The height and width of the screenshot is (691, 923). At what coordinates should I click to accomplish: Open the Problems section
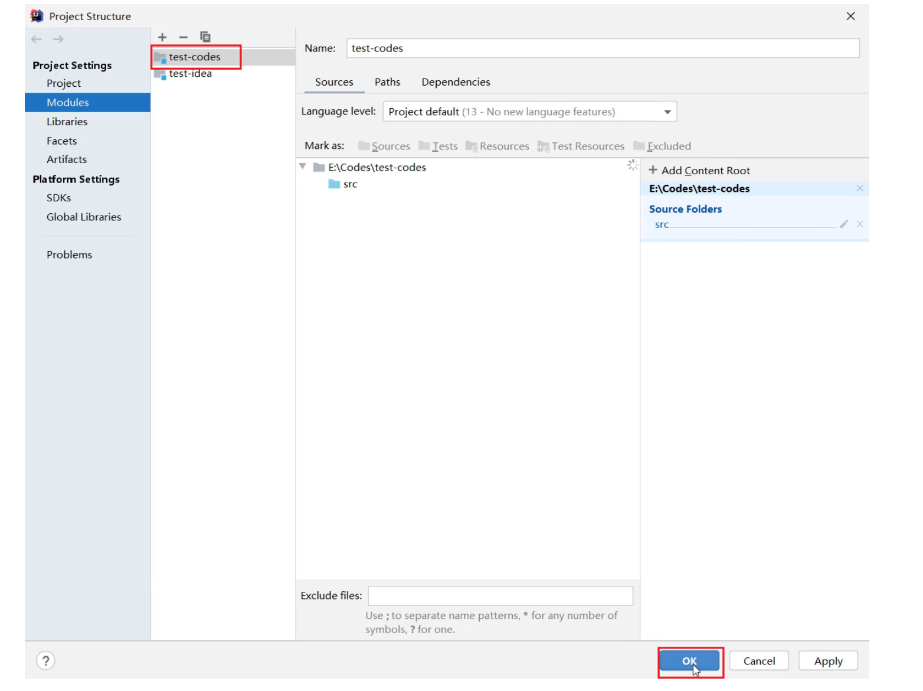pos(70,255)
